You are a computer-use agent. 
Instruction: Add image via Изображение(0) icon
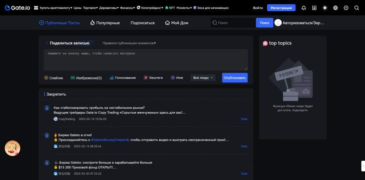[x=73, y=78]
